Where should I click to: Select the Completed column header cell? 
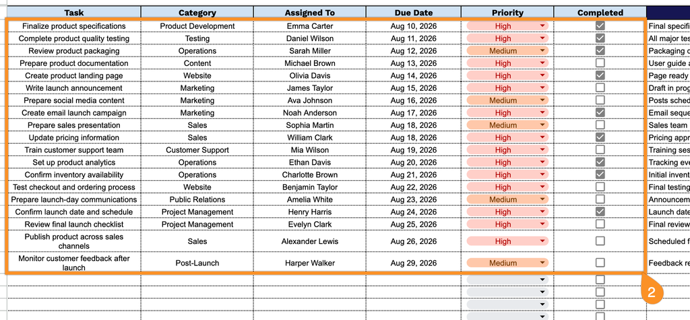(600, 13)
